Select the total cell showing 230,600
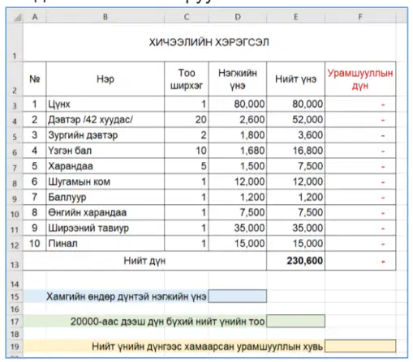Image resolution: width=413 pixels, height=362 pixels. [x=295, y=261]
